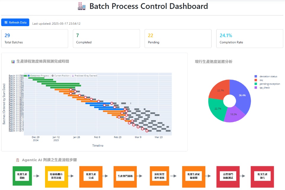
Task: Click the bar chart icon beside 生產排程進度條 heading
Action: click(x=13, y=61)
